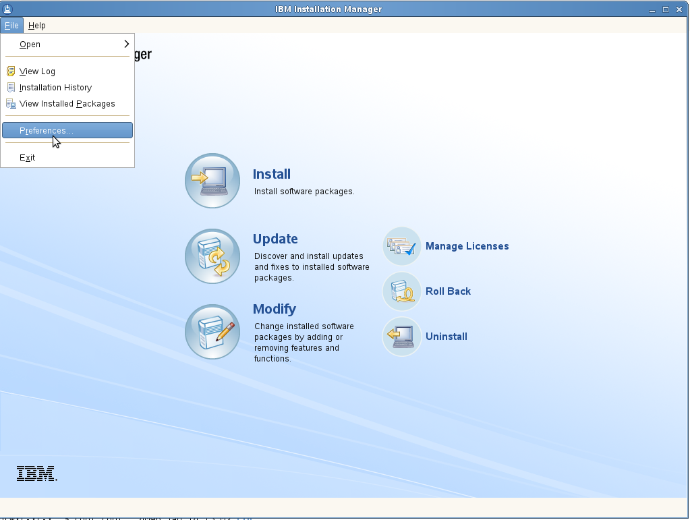Click the Install heading link

pyautogui.click(x=272, y=174)
